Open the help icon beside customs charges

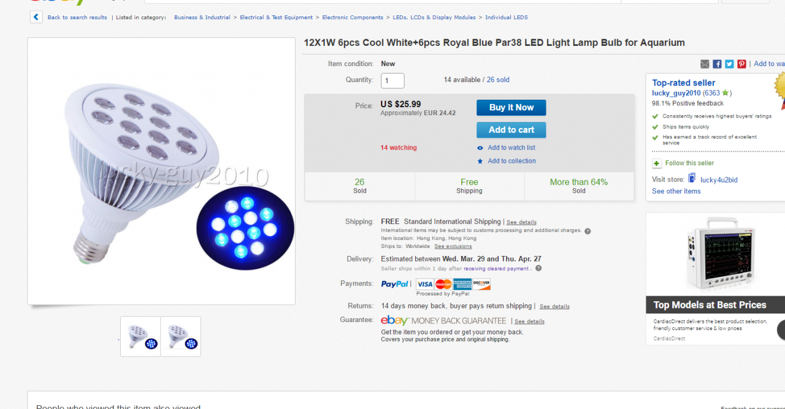pos(588,231)
